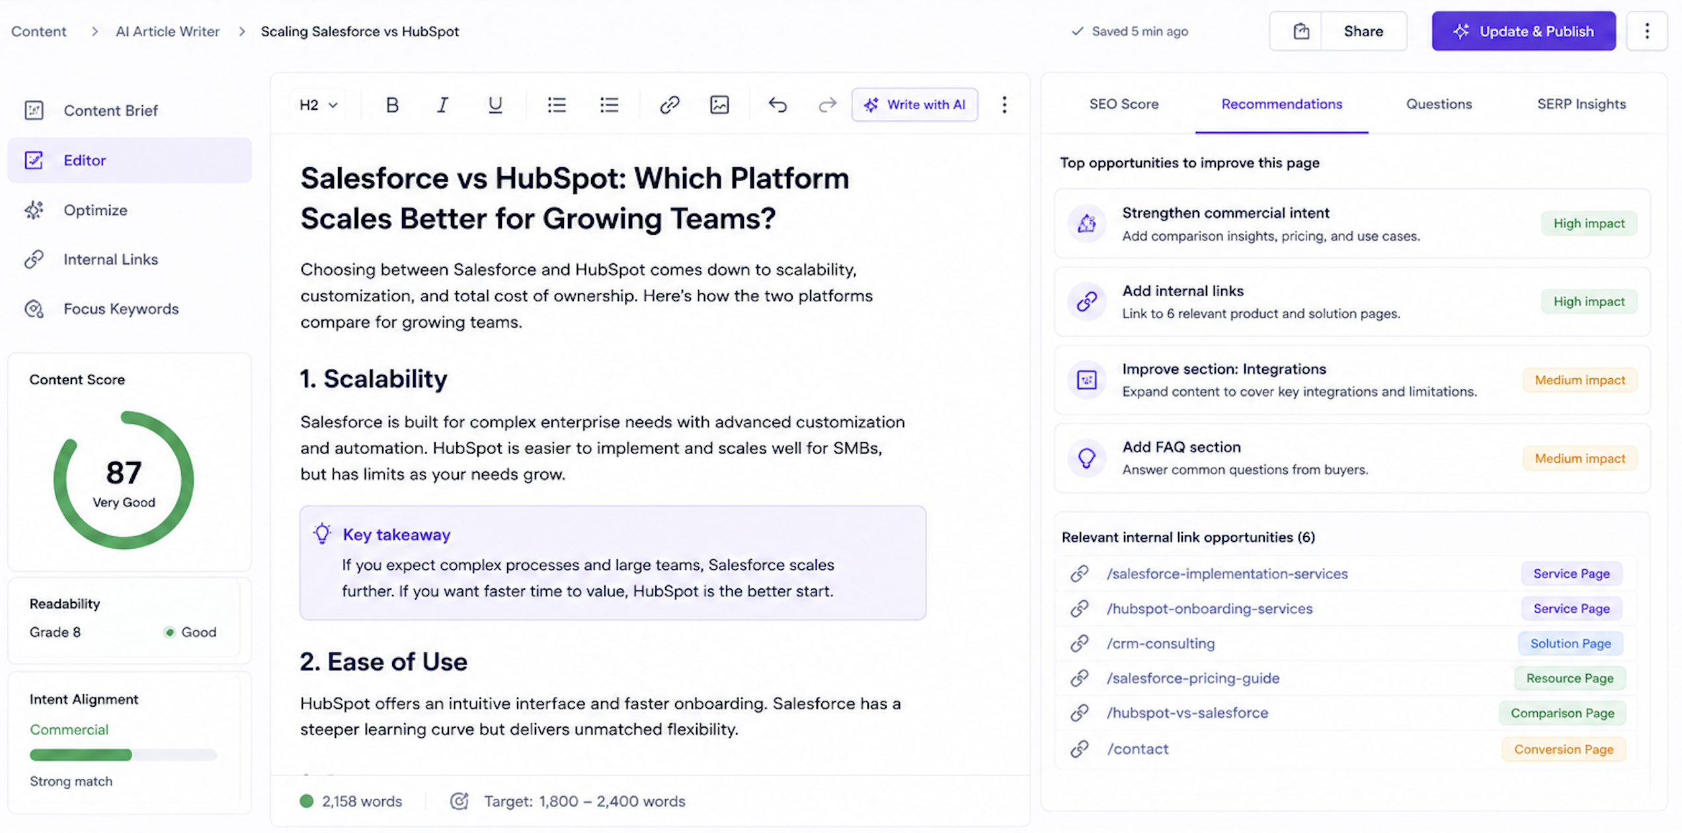Toggle bold formatting in toolbar
Screen dimensions: 1682x833
coord(392,104)
